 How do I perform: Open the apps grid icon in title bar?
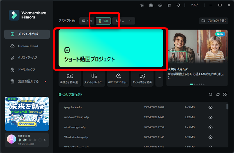pos(169,5)
